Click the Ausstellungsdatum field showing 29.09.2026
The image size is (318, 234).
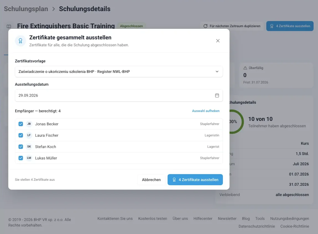pos(119,95)
